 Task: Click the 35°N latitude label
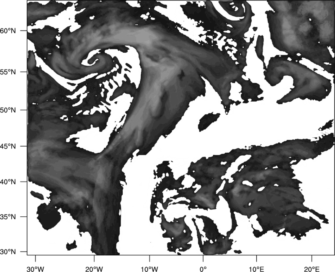pyautogui.click(x=8, y=217)
